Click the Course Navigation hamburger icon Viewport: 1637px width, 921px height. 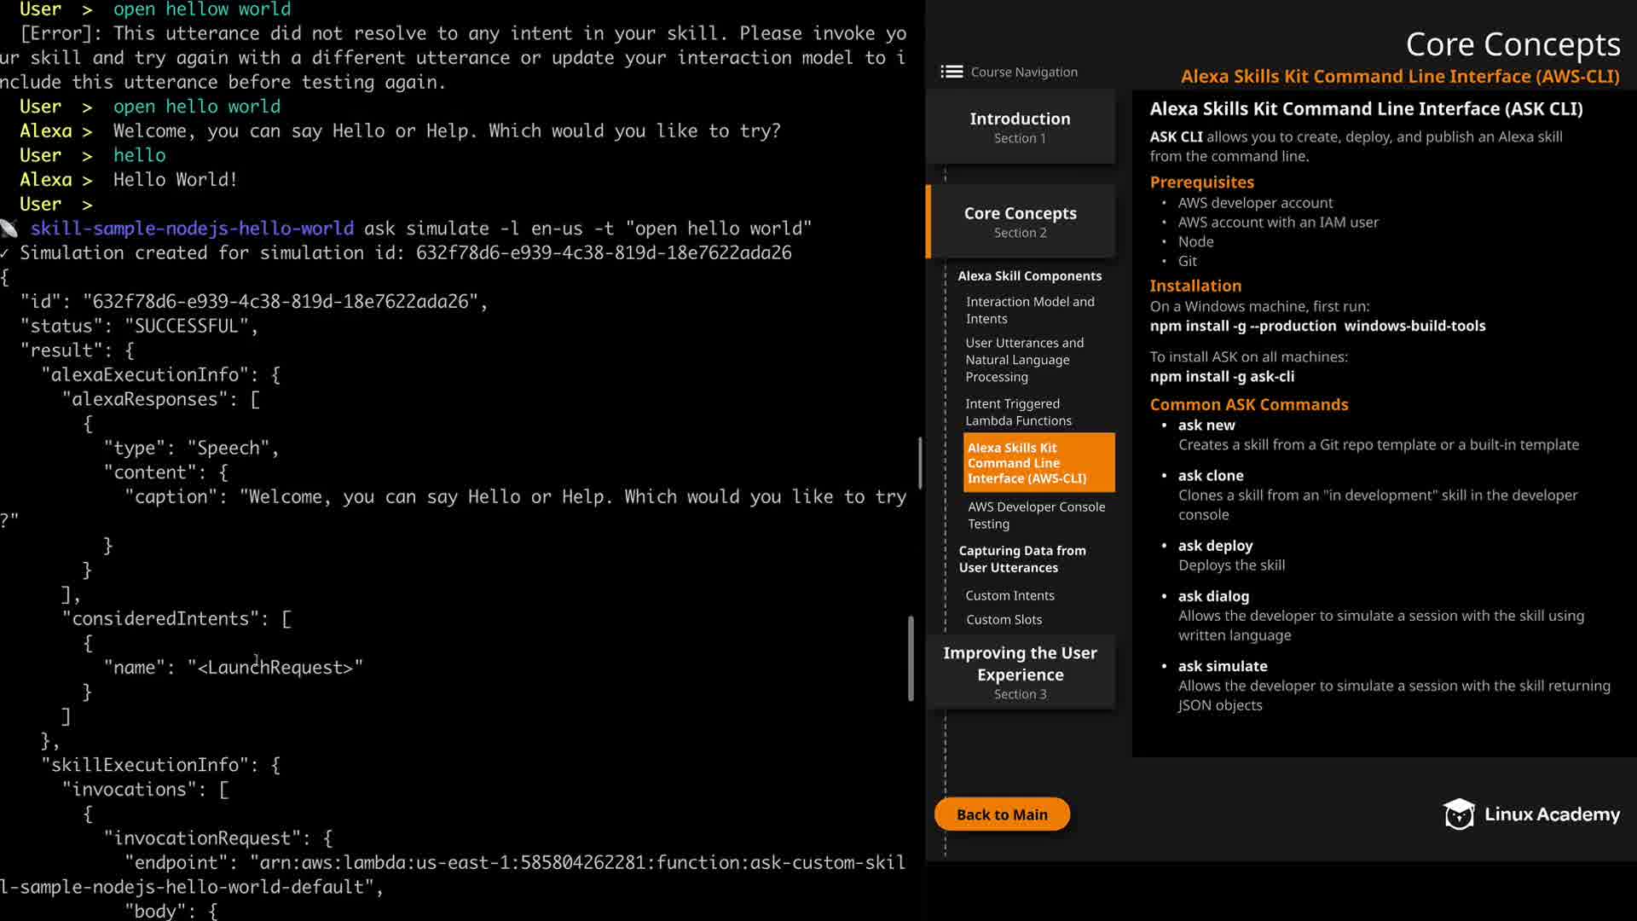point(951,72)
